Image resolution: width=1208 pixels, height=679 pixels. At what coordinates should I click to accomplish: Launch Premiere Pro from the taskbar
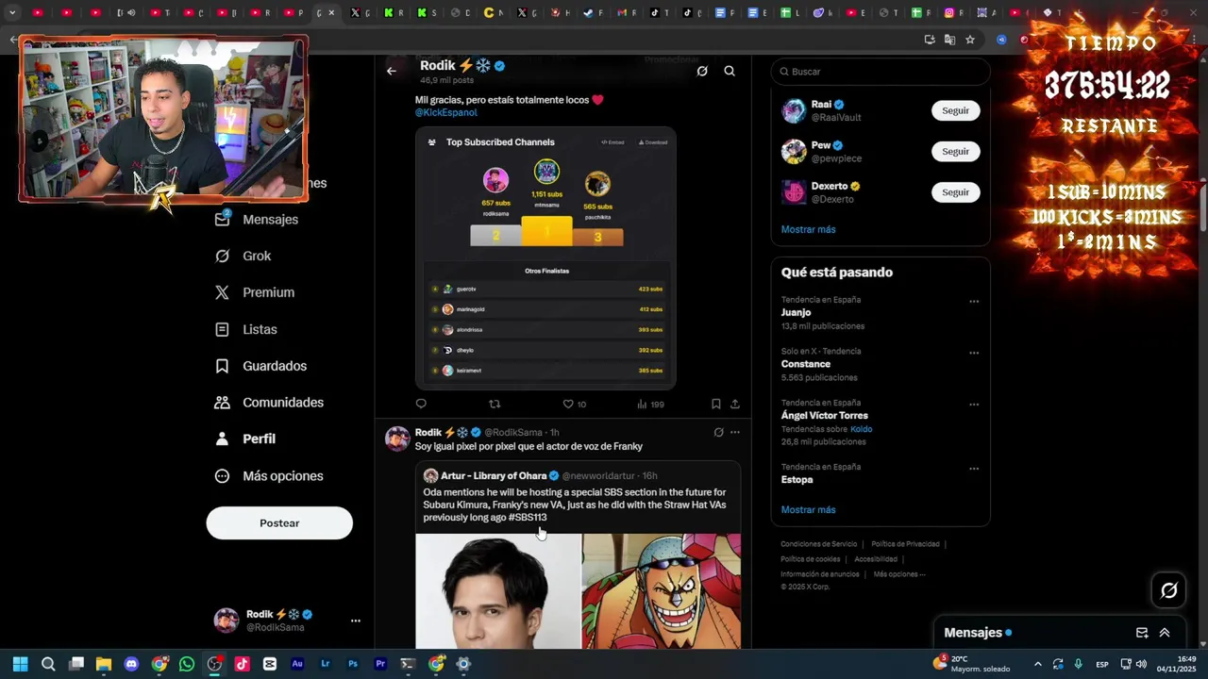(x=380, y=664)
